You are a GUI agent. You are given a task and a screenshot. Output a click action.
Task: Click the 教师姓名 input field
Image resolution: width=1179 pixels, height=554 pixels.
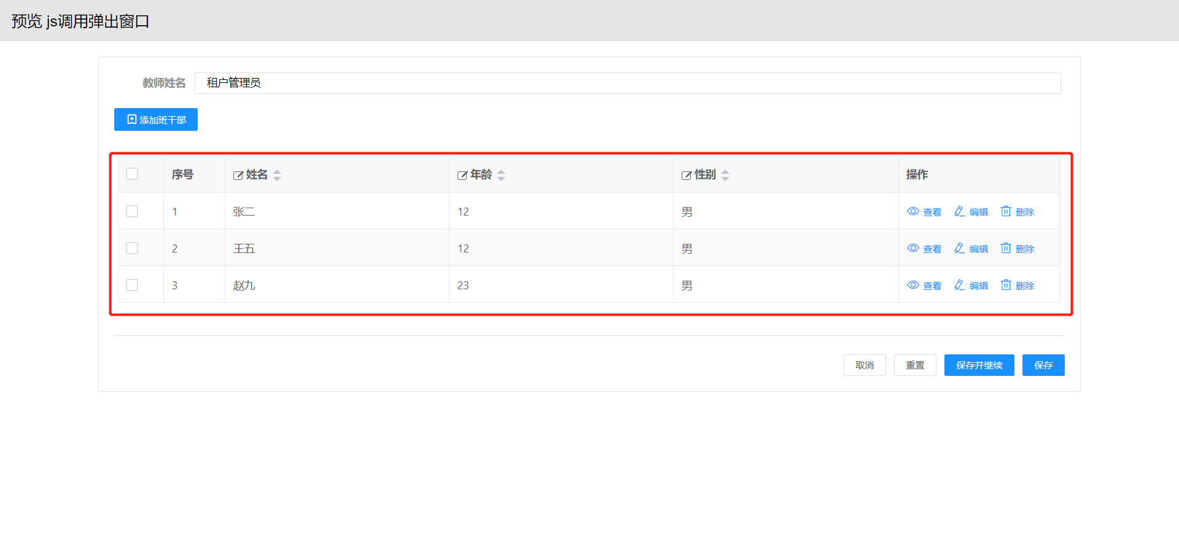(627, 83)
